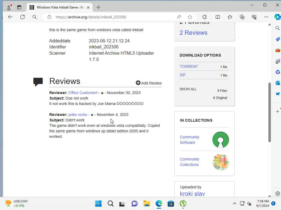Viewport: 281px width, 210px height.
Task: Open sidebar Microsoft 365 icon
Action: point(278,72)
